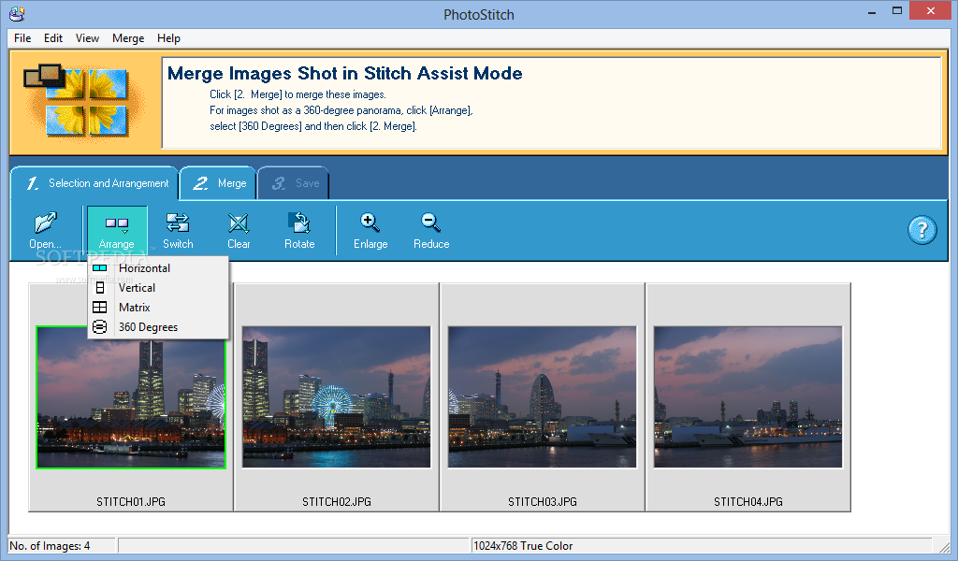958x561 pixels.
Task: Click the 3 Save tab
Action: click(x=294, y=183)
